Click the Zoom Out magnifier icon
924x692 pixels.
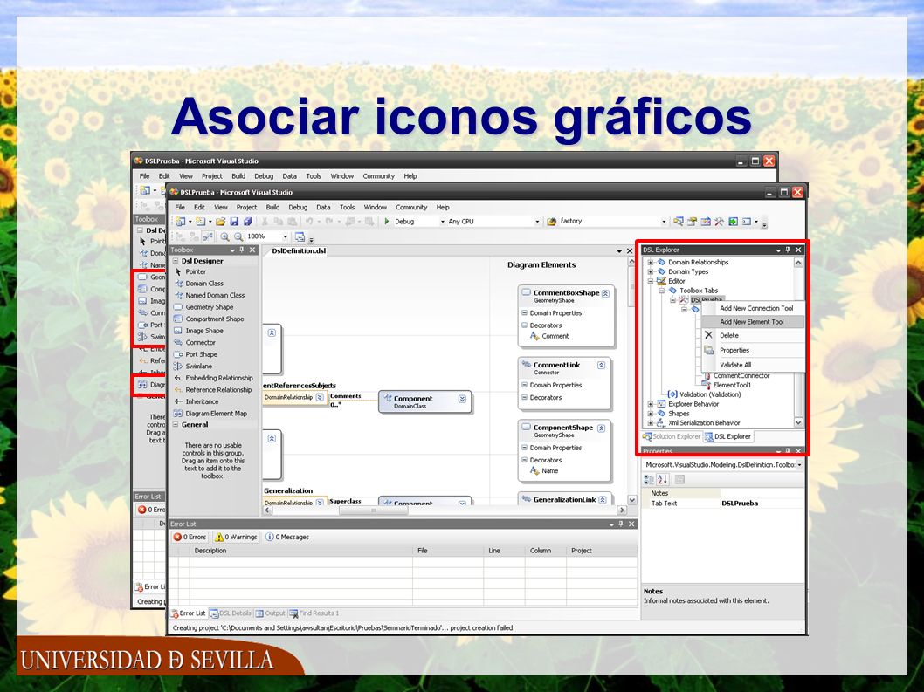click(238, 236)
